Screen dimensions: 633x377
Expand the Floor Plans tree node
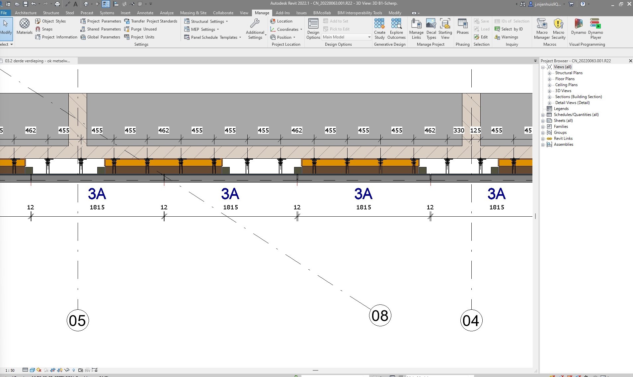point(549,79)
